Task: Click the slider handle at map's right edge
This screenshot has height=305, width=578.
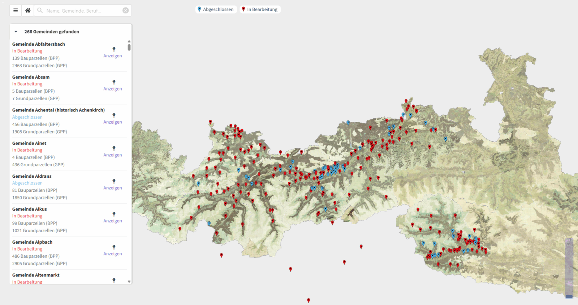Action: [569, 296]
